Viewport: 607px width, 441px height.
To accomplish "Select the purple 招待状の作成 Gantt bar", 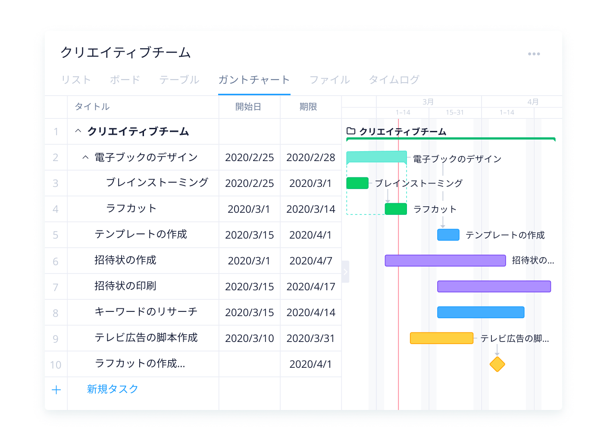I will click(x=445, y=261).
